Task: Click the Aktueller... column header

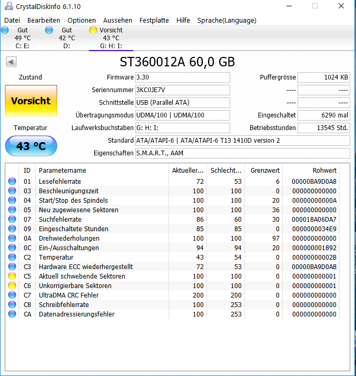Action: pos(187,171)
